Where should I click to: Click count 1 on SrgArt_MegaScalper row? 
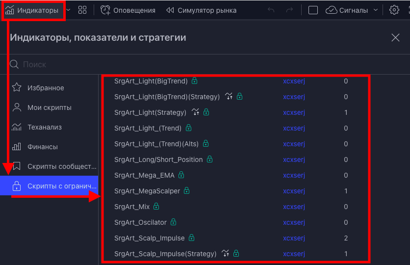[346, 191]
